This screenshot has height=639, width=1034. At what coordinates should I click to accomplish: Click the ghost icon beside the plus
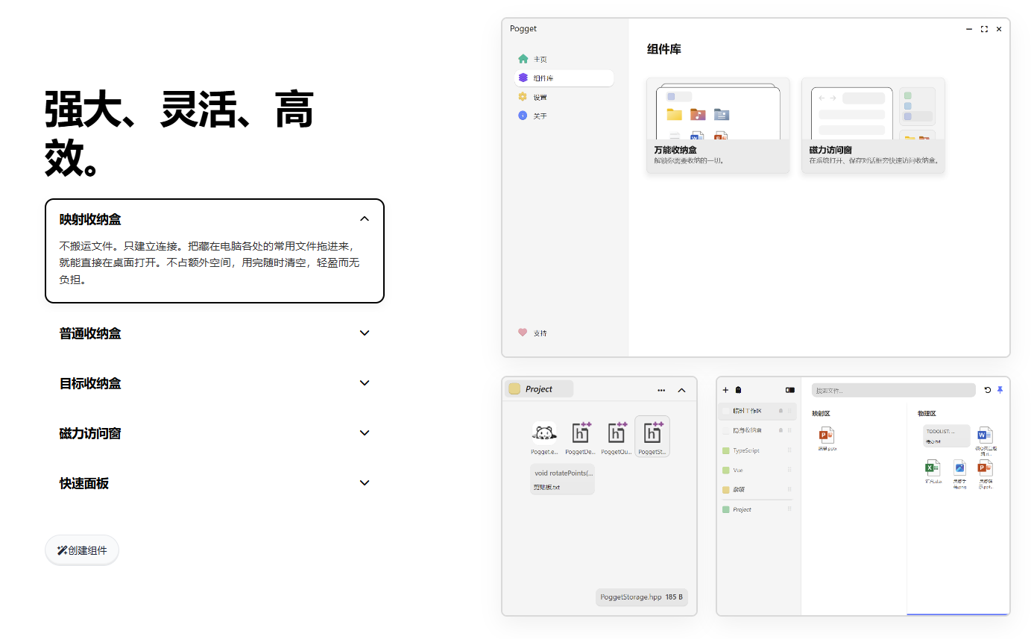click(x=738, y=390)
